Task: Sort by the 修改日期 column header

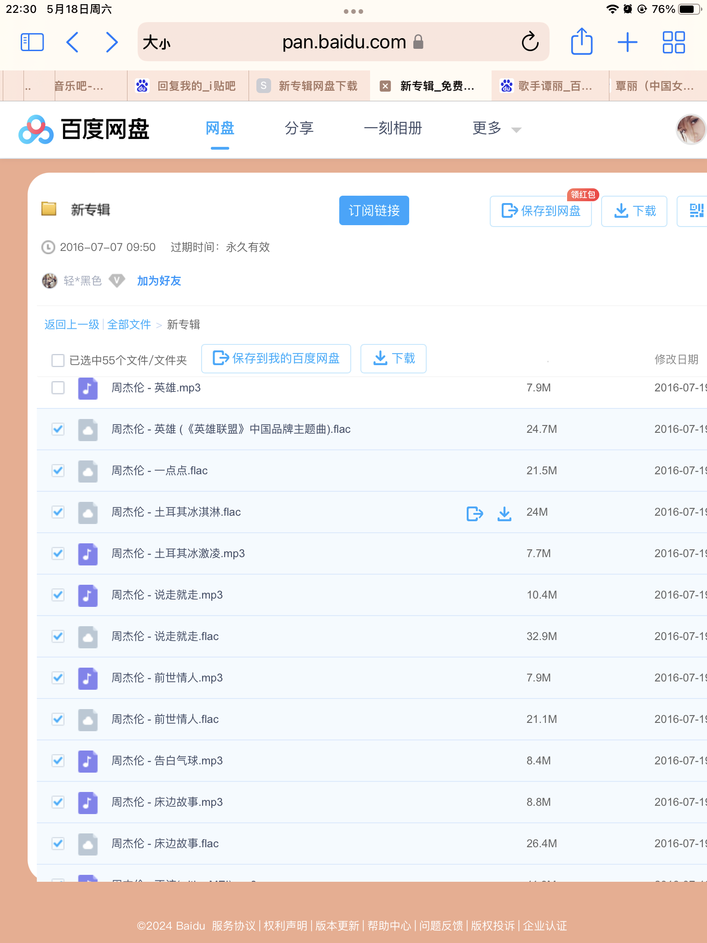Action: click(x=676, y=360)
